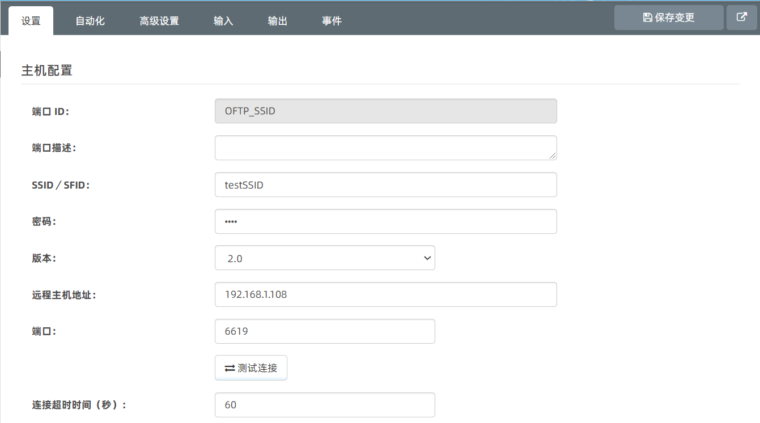Click the 远程主机地址 label
This screenshot has width=760, height=423.
[x=64, y=295]
